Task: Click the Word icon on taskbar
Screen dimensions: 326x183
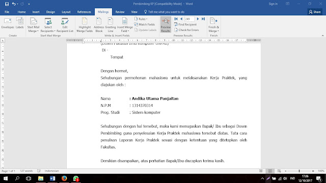Action: (52, 178)
